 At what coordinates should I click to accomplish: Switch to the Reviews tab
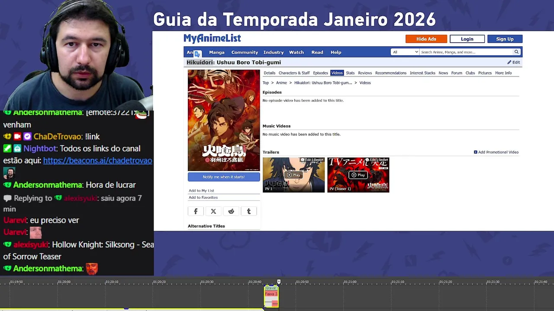pyautogui.click(x=365, y=73)
